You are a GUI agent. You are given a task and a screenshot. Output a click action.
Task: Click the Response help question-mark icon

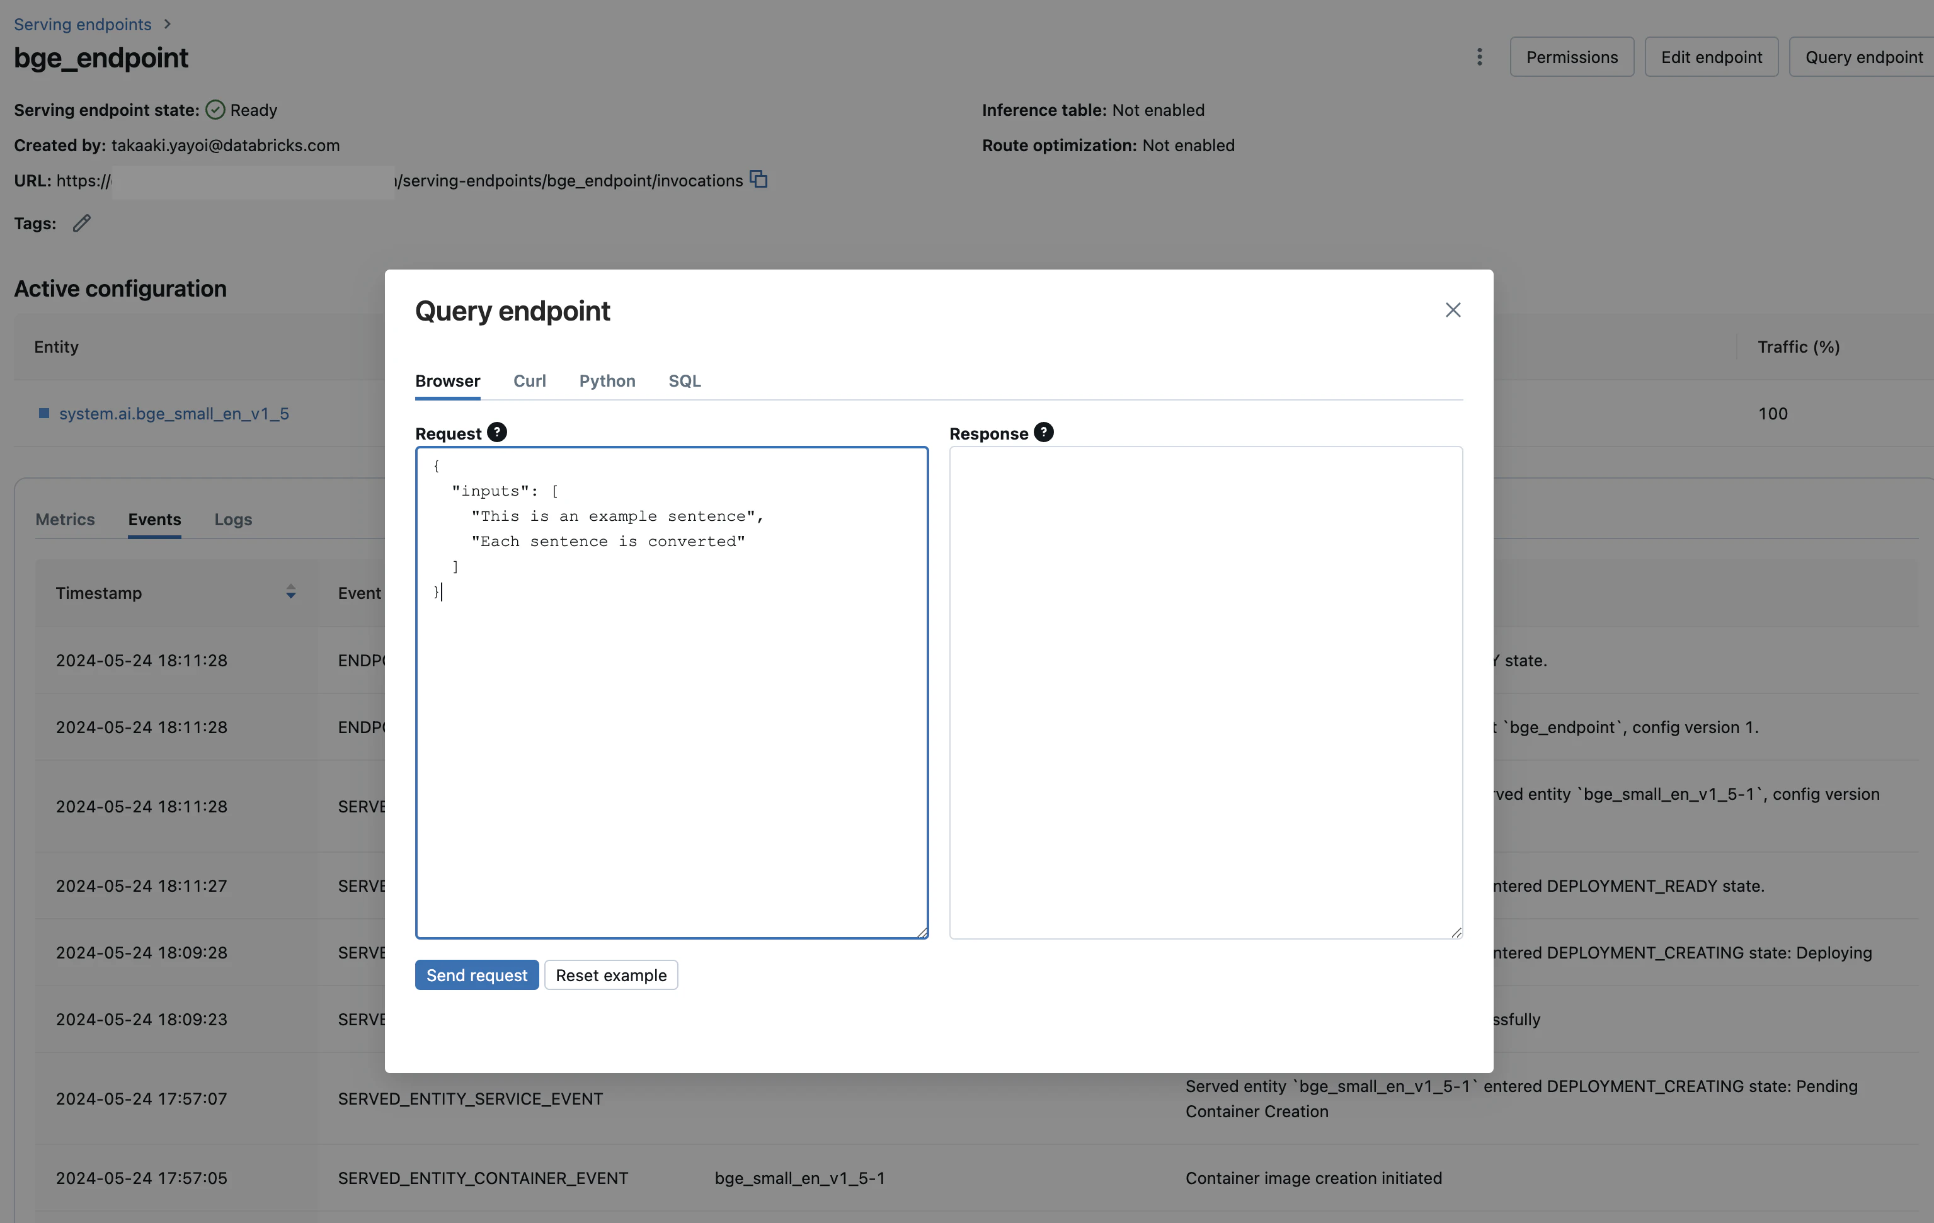pyautogui.click(x=1043, y=432)
